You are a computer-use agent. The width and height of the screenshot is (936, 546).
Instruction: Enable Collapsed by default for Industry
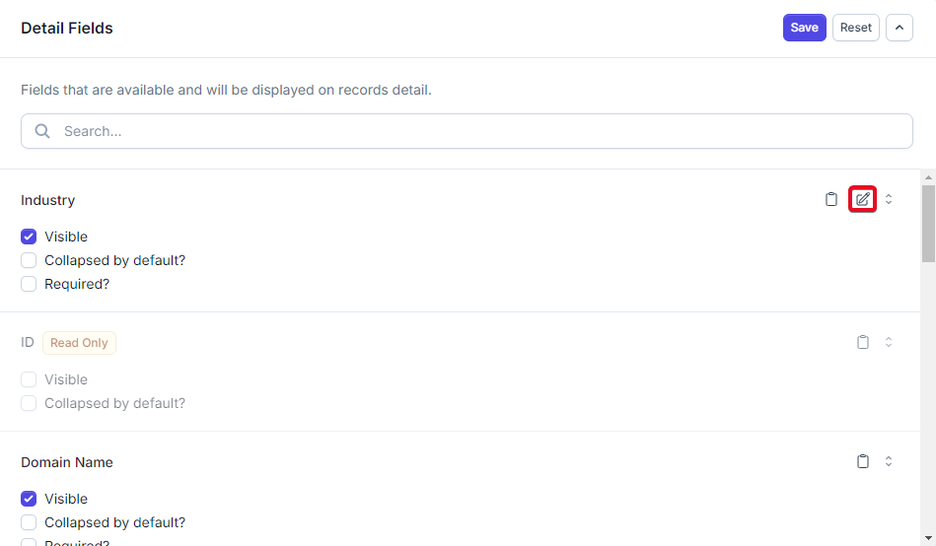(29, 261)
